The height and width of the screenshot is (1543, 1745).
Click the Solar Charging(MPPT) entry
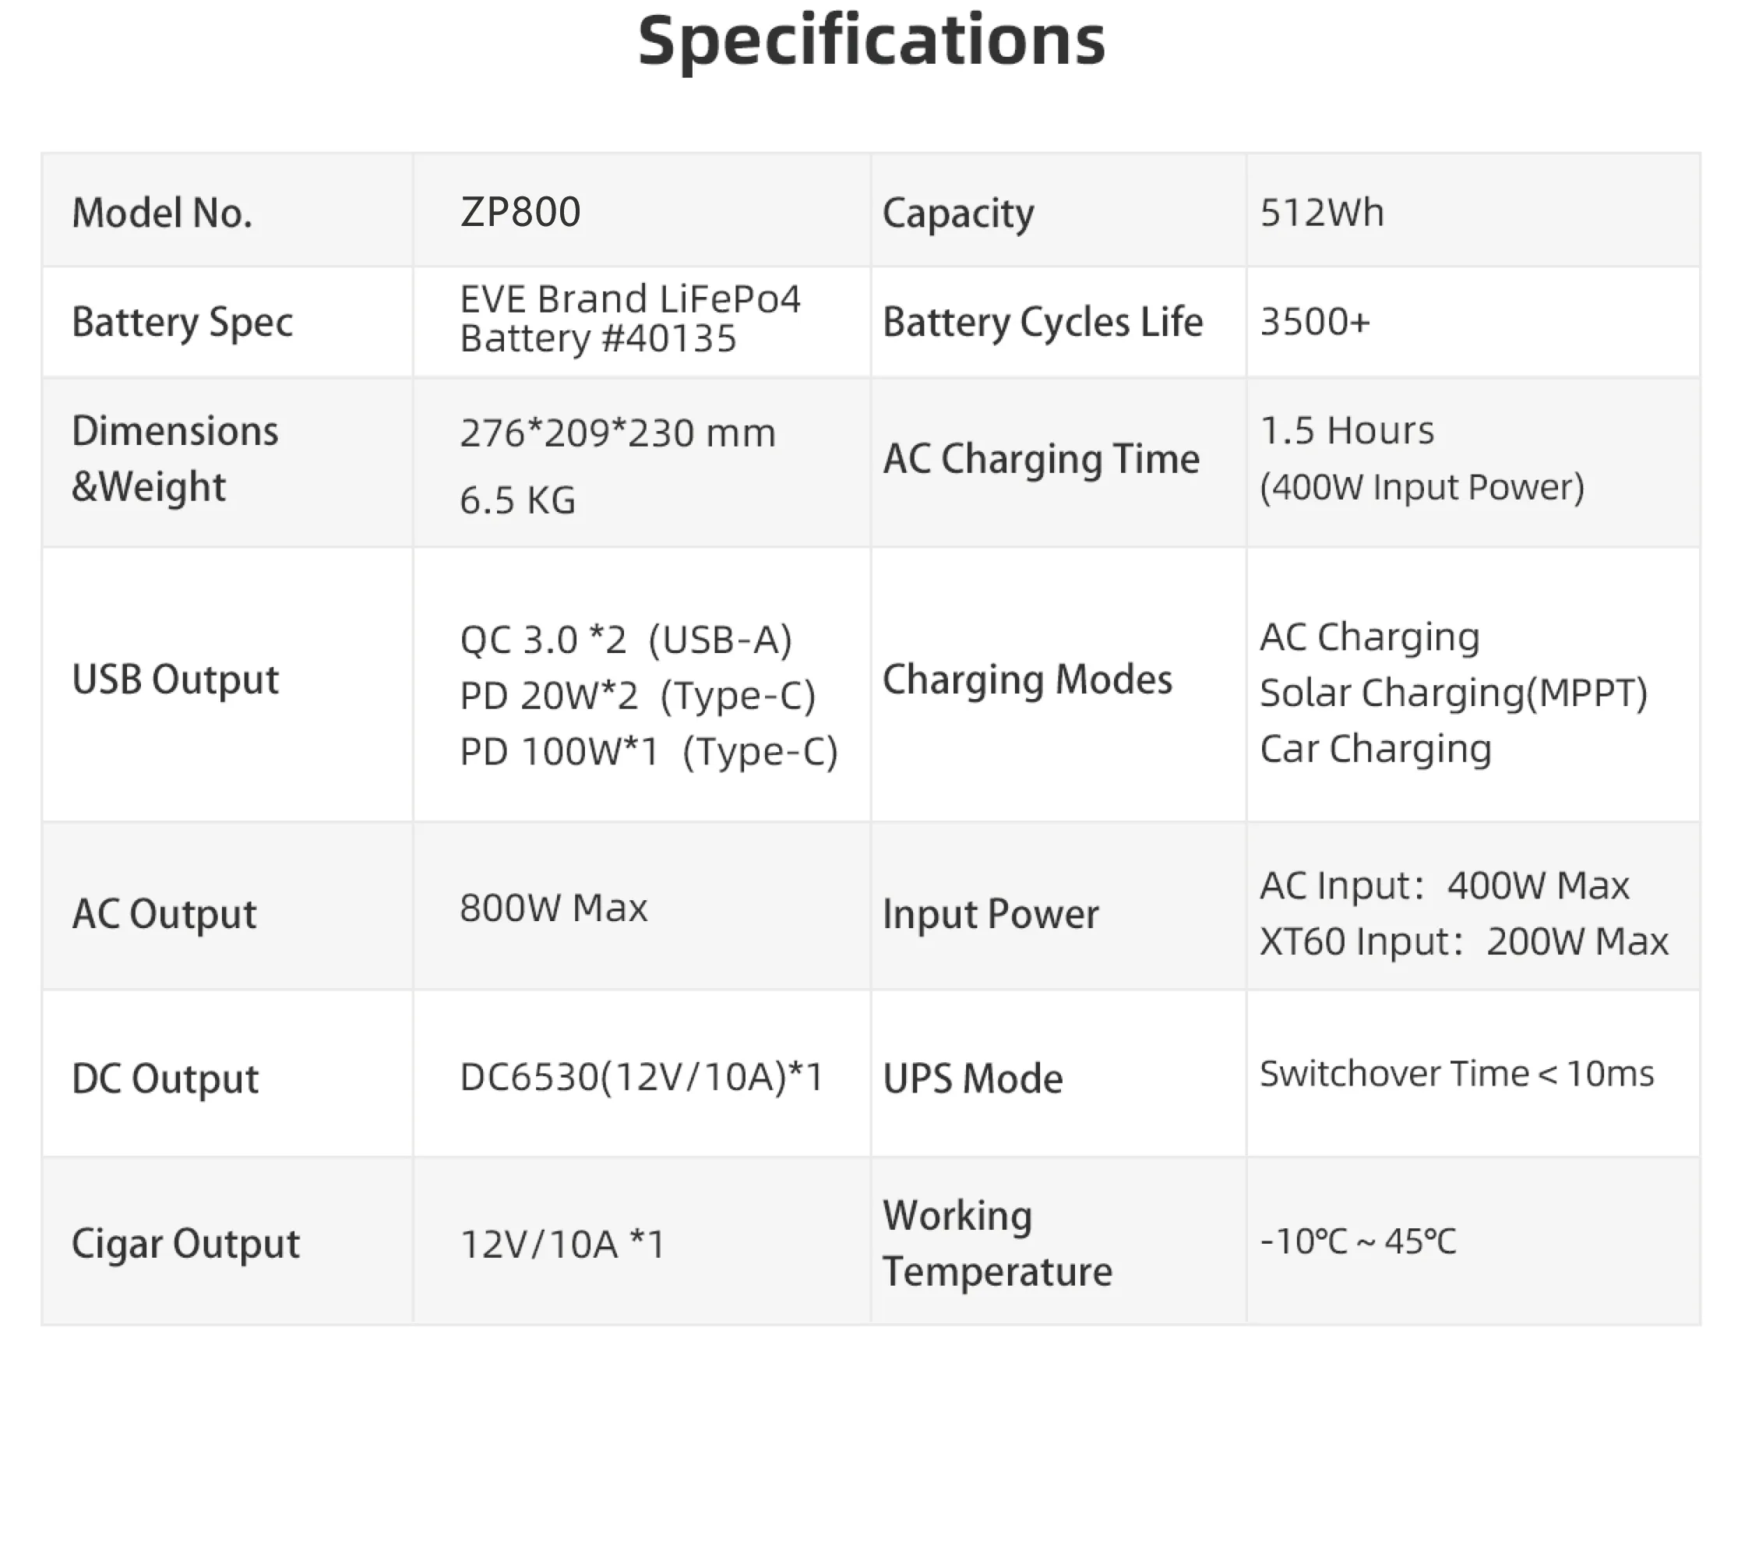coord(1453,693)
